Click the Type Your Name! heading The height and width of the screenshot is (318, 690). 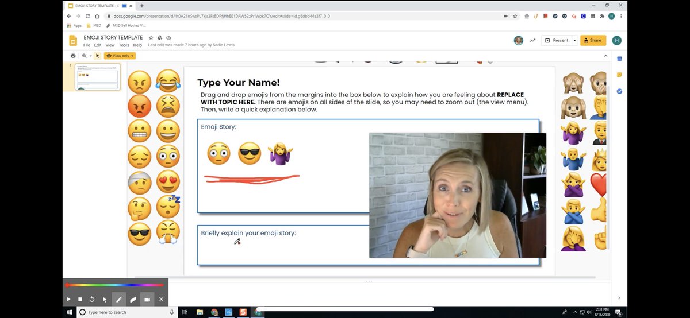click(x=239, y=83)
